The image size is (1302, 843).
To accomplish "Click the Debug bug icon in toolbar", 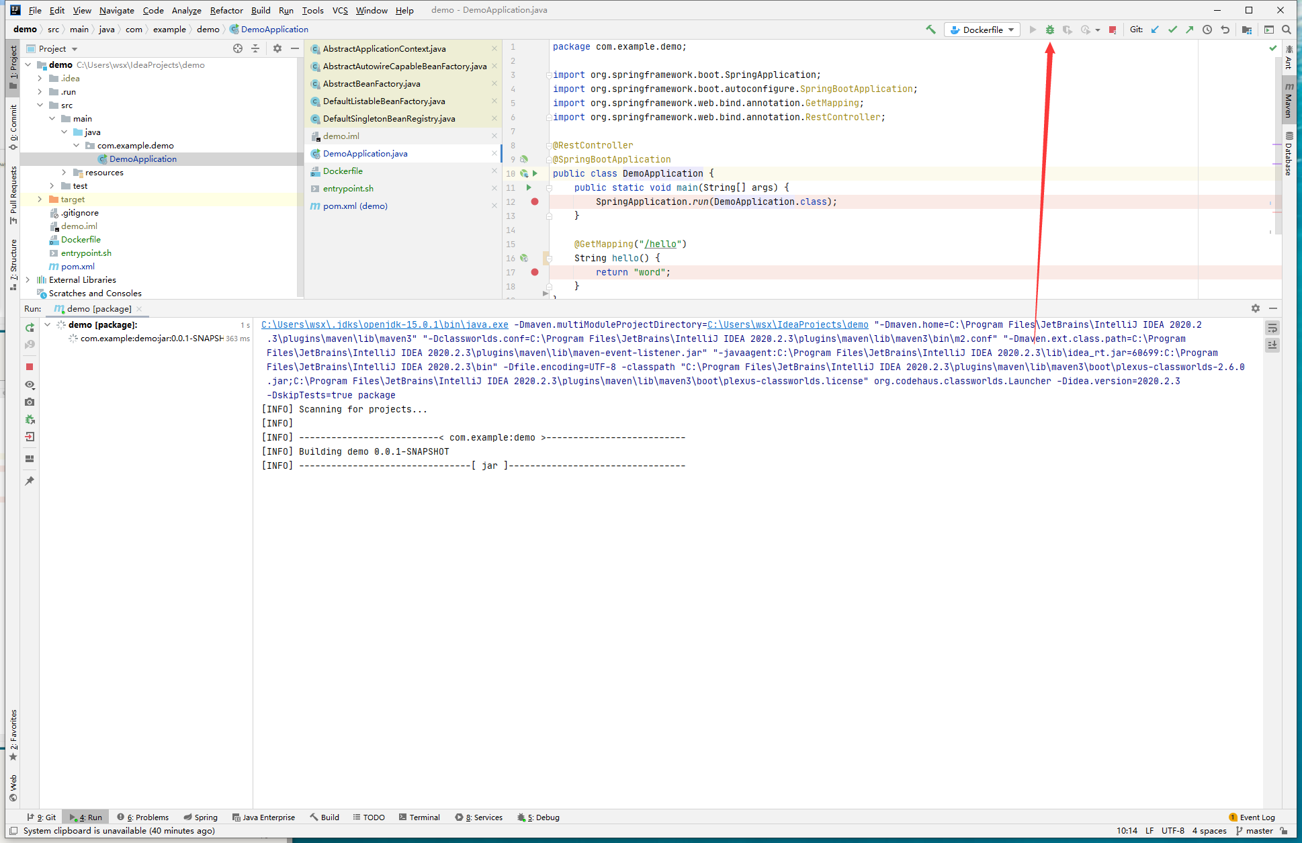I will pos(1049,30).
